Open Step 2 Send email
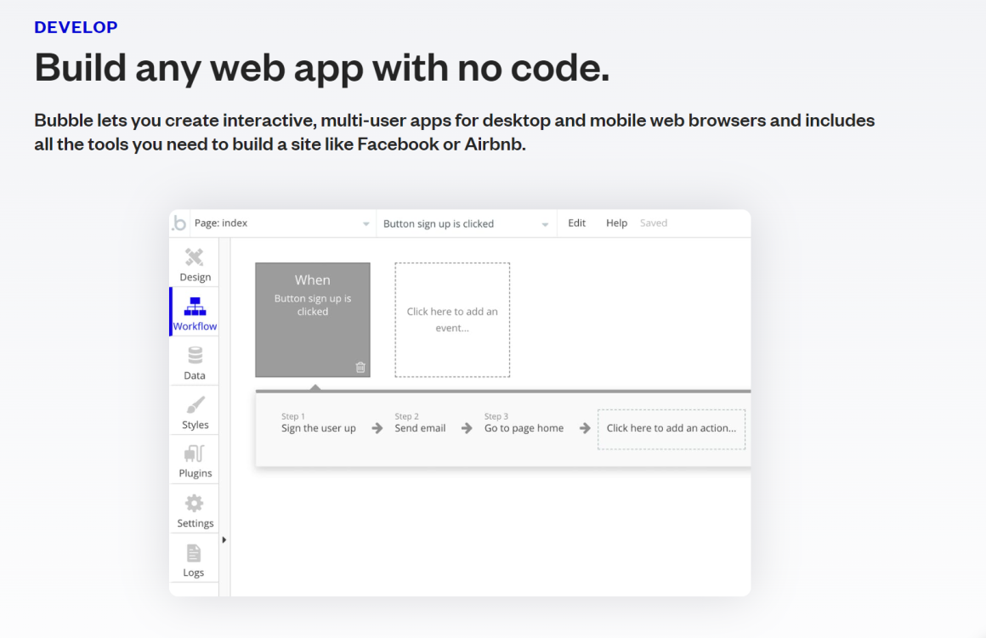Viewport: 986px width, 638px height. (x=420, y=423)
